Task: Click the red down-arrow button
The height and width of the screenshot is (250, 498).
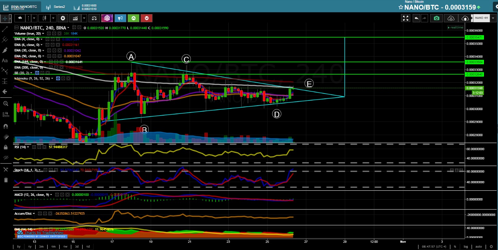Action: (x=147, y=18)
